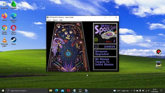Click the 3D Pinball title bar icon
Screen dimensions: 165x93
coord(48,17)
